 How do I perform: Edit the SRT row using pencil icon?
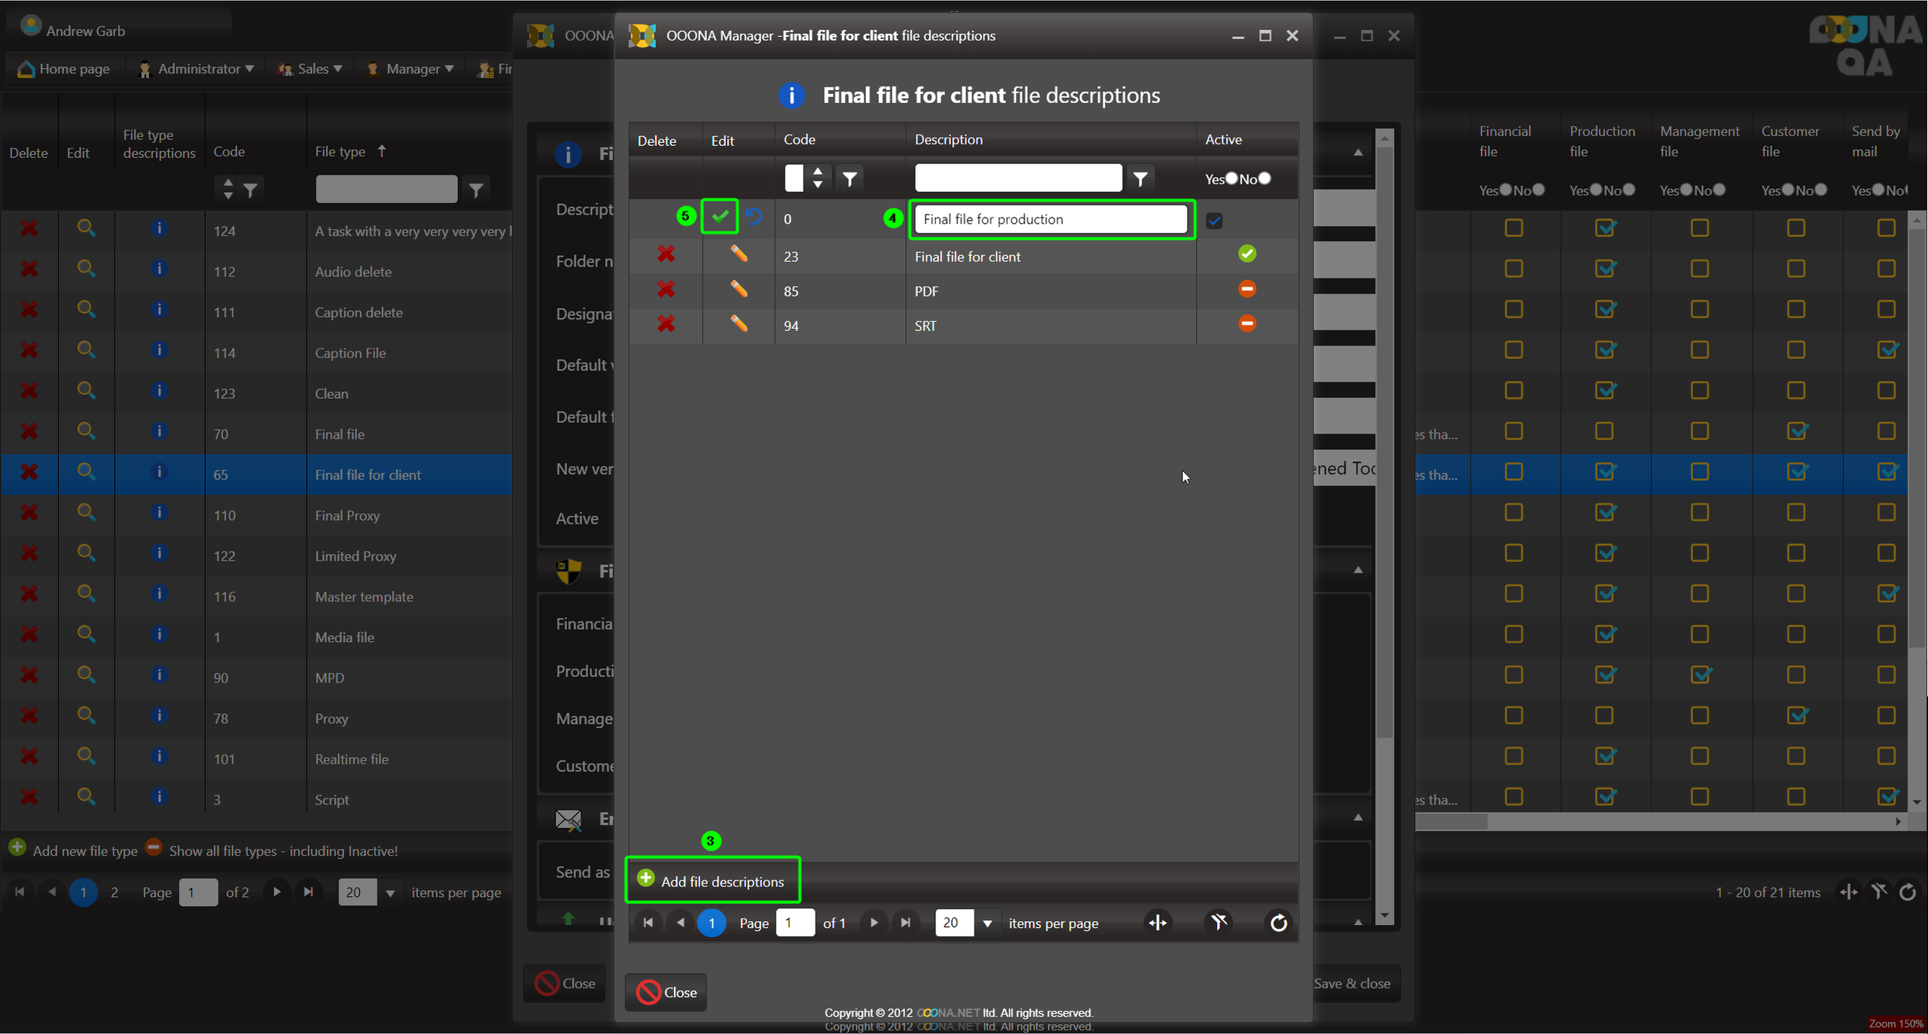coord(738,324)
